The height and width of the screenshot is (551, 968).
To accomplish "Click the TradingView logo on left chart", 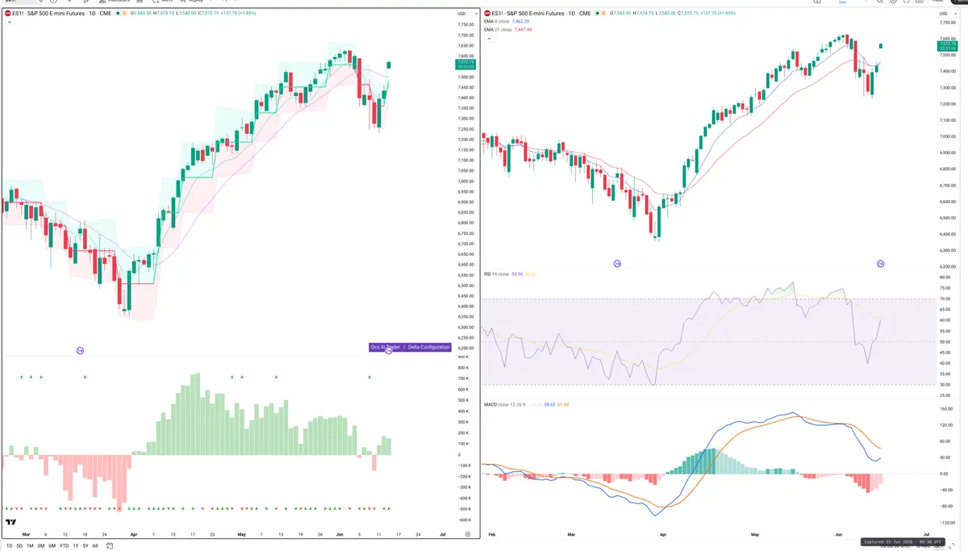I will (x=11, y=522).
